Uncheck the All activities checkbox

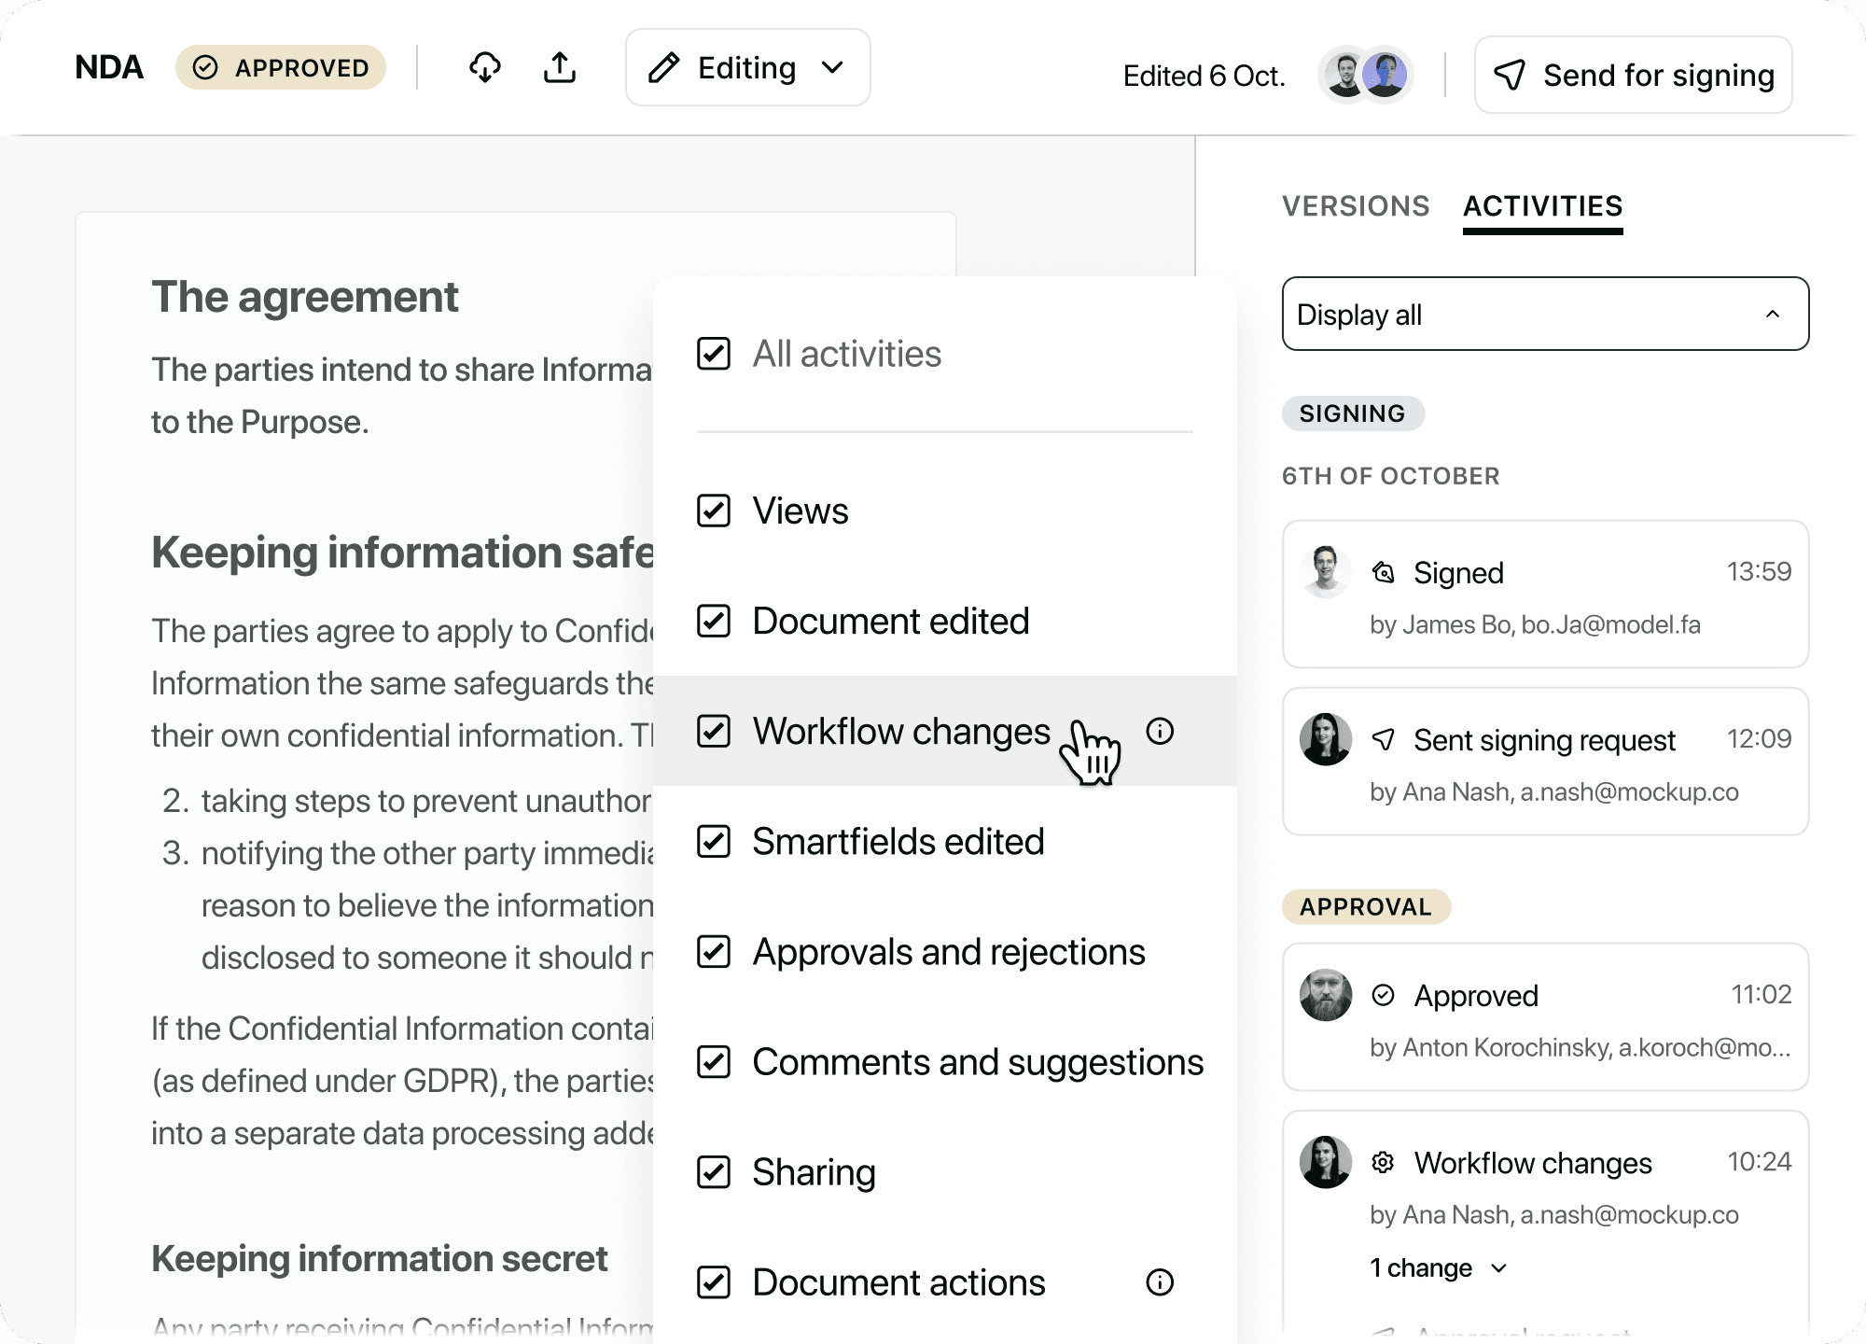(714, 354)
